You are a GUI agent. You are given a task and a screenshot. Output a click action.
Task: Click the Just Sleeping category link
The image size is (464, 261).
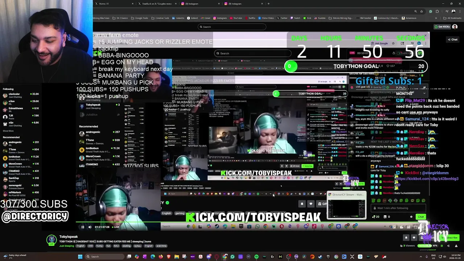pyautogui.click(x=67, y=246)
